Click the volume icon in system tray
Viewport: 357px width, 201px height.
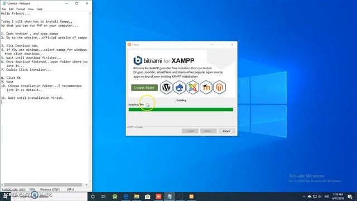click(320, 197)
